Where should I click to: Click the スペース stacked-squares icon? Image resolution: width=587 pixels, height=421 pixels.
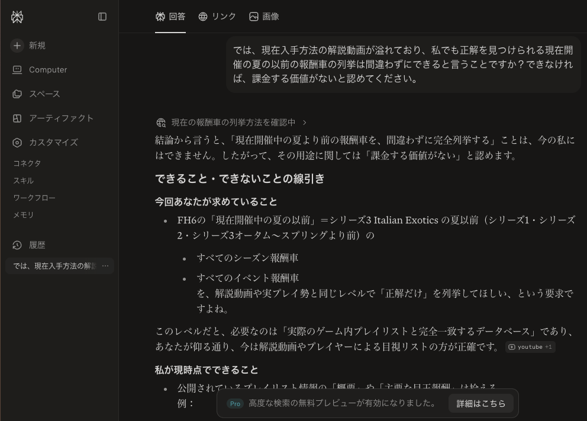(17, 94)
